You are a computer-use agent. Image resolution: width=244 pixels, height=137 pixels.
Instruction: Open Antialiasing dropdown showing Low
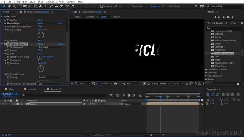pyautogui.click(x=50, y=84)
